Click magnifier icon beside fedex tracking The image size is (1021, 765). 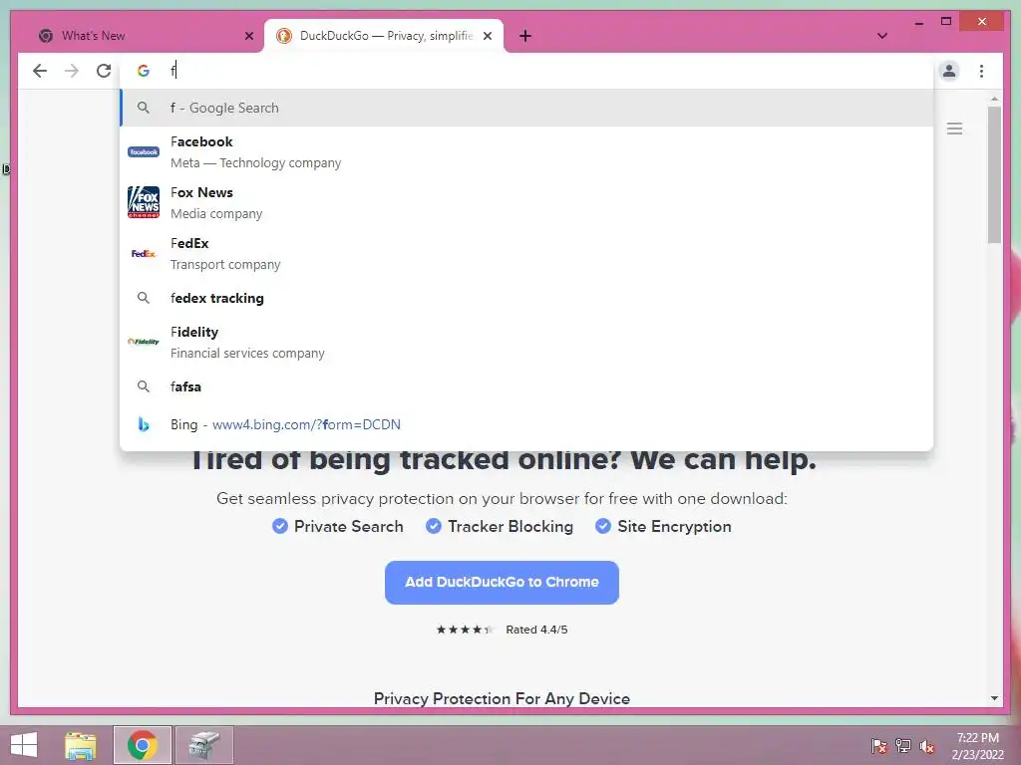tap(144, 298)
